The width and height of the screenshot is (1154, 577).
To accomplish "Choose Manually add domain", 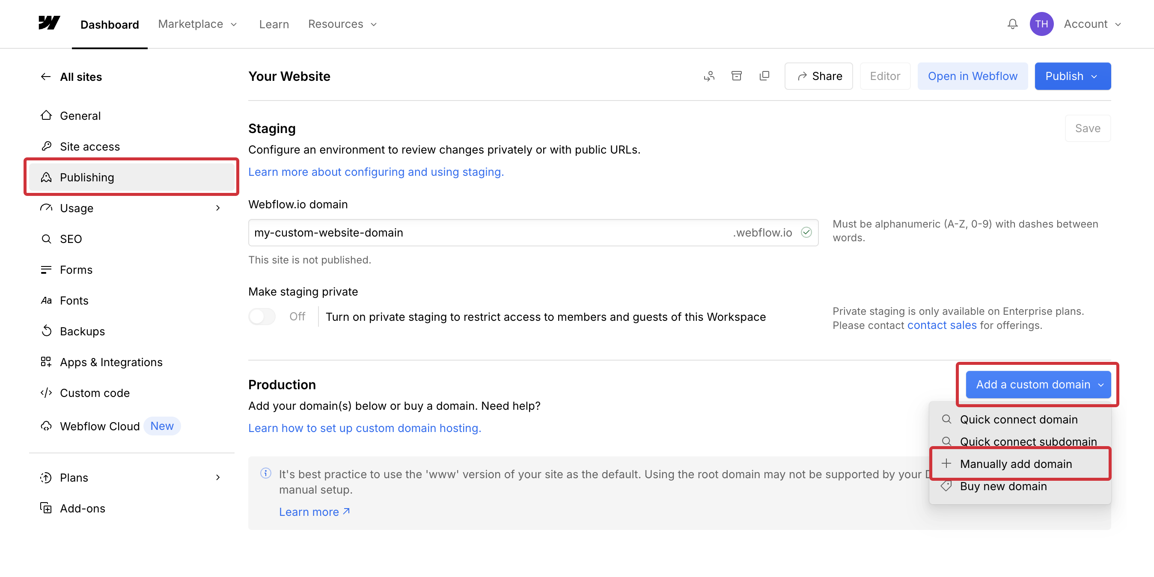I will click(1020, 464).
